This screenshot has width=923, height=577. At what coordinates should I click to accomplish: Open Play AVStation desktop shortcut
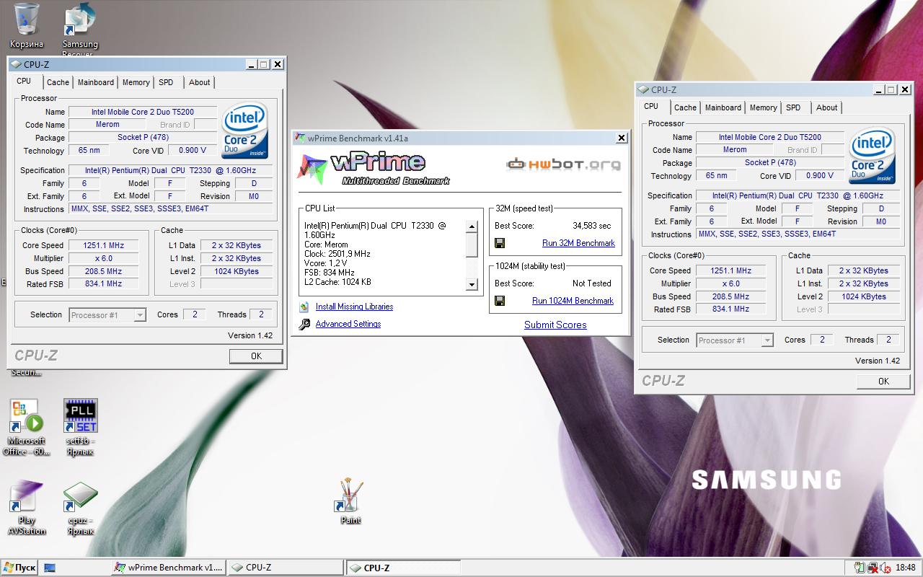[x=27, y=508]
